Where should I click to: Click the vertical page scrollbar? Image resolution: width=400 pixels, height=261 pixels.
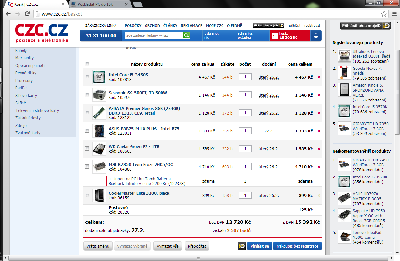[x=397, y=92]
